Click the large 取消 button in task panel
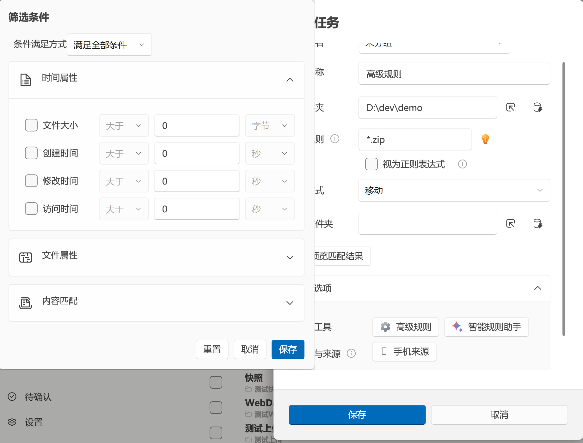The image size is (583, 443). [500, 415]
